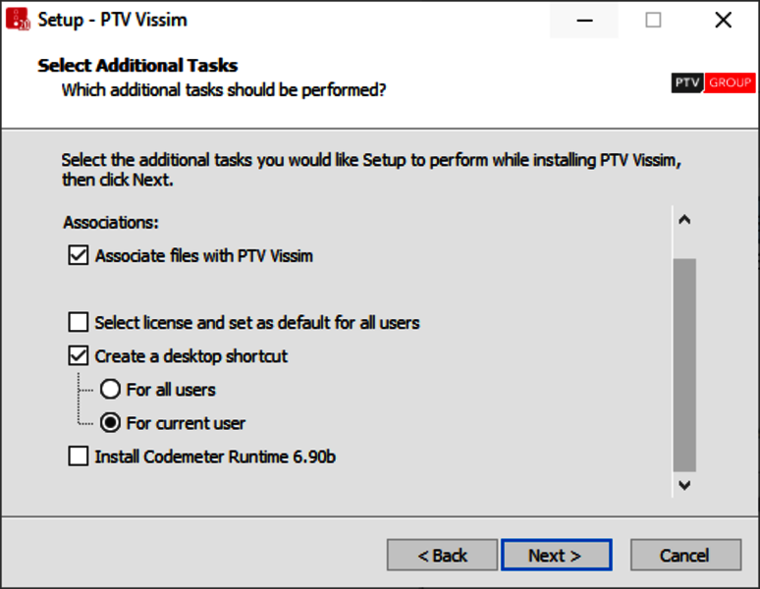760x589 pixels.
Task: Check Install Codemeter Runtime 6.90b
Action: click(x=79, y=456)
